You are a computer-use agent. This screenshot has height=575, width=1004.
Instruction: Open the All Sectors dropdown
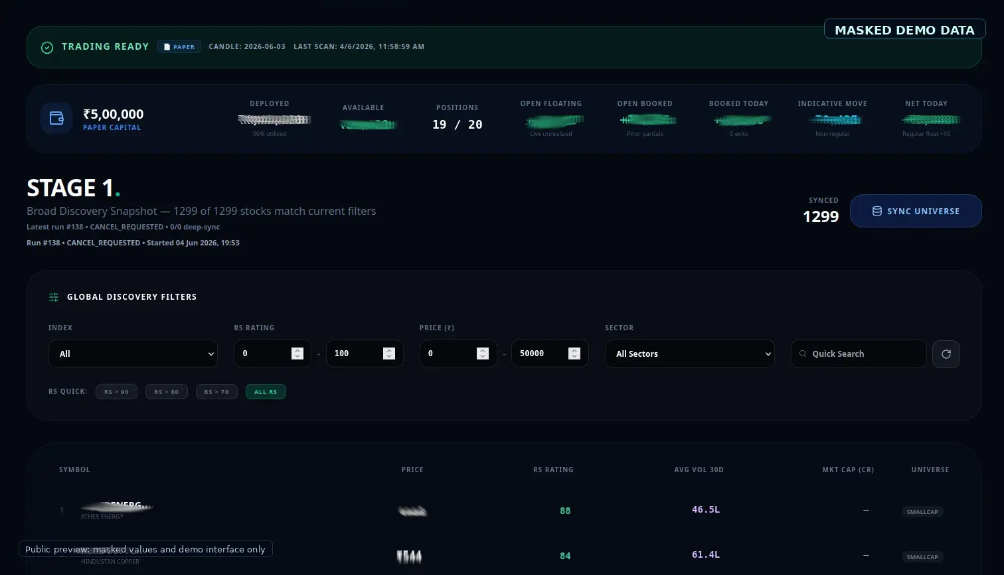[689, 354]
